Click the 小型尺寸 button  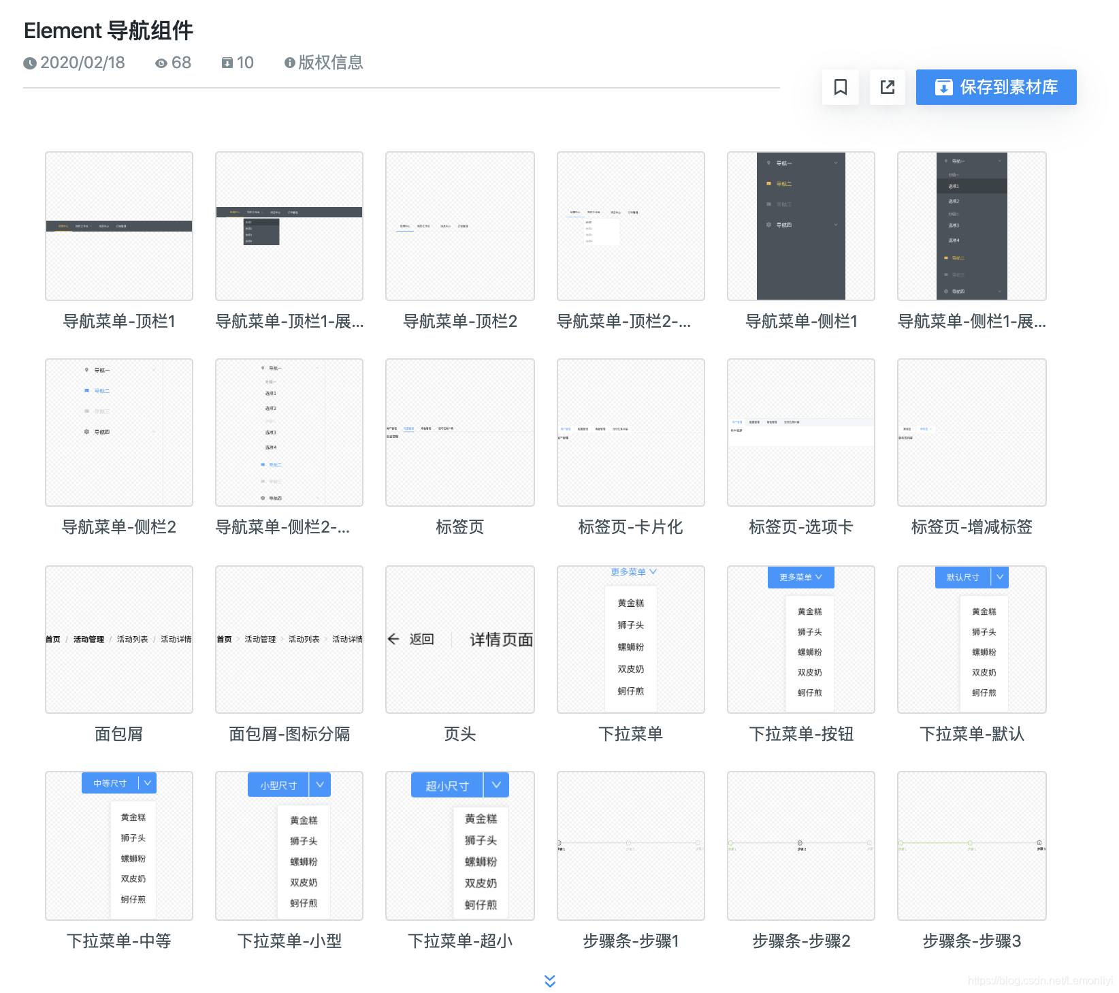(278, 785)
